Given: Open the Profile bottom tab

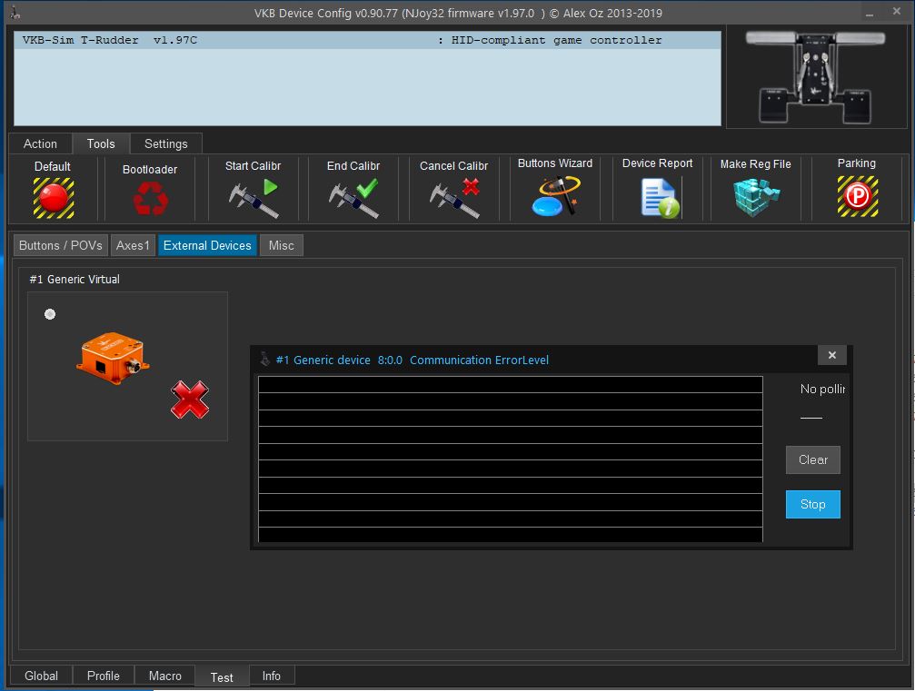Looking at the screenshot, I should pos(104,676).
